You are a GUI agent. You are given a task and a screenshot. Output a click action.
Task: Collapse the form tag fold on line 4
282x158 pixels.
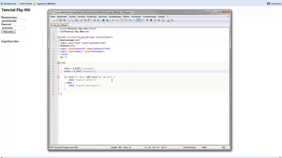58,37
